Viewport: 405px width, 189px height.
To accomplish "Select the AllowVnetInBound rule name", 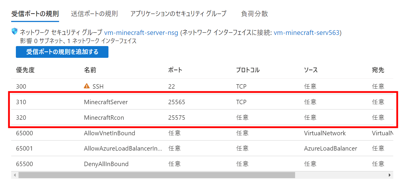I will [110, 133].
